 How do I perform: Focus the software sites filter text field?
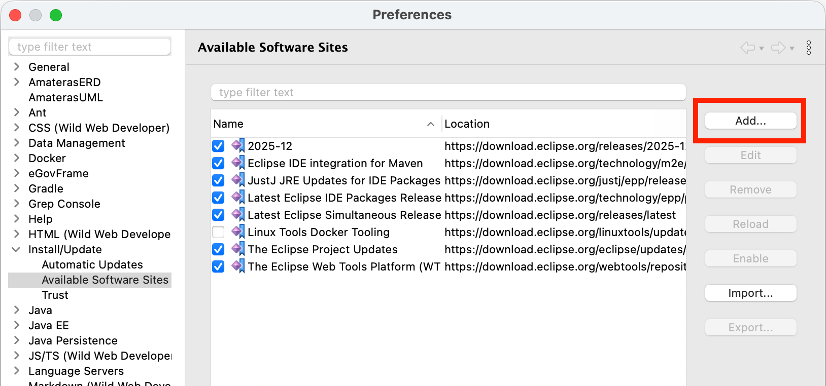pos(448,92)
